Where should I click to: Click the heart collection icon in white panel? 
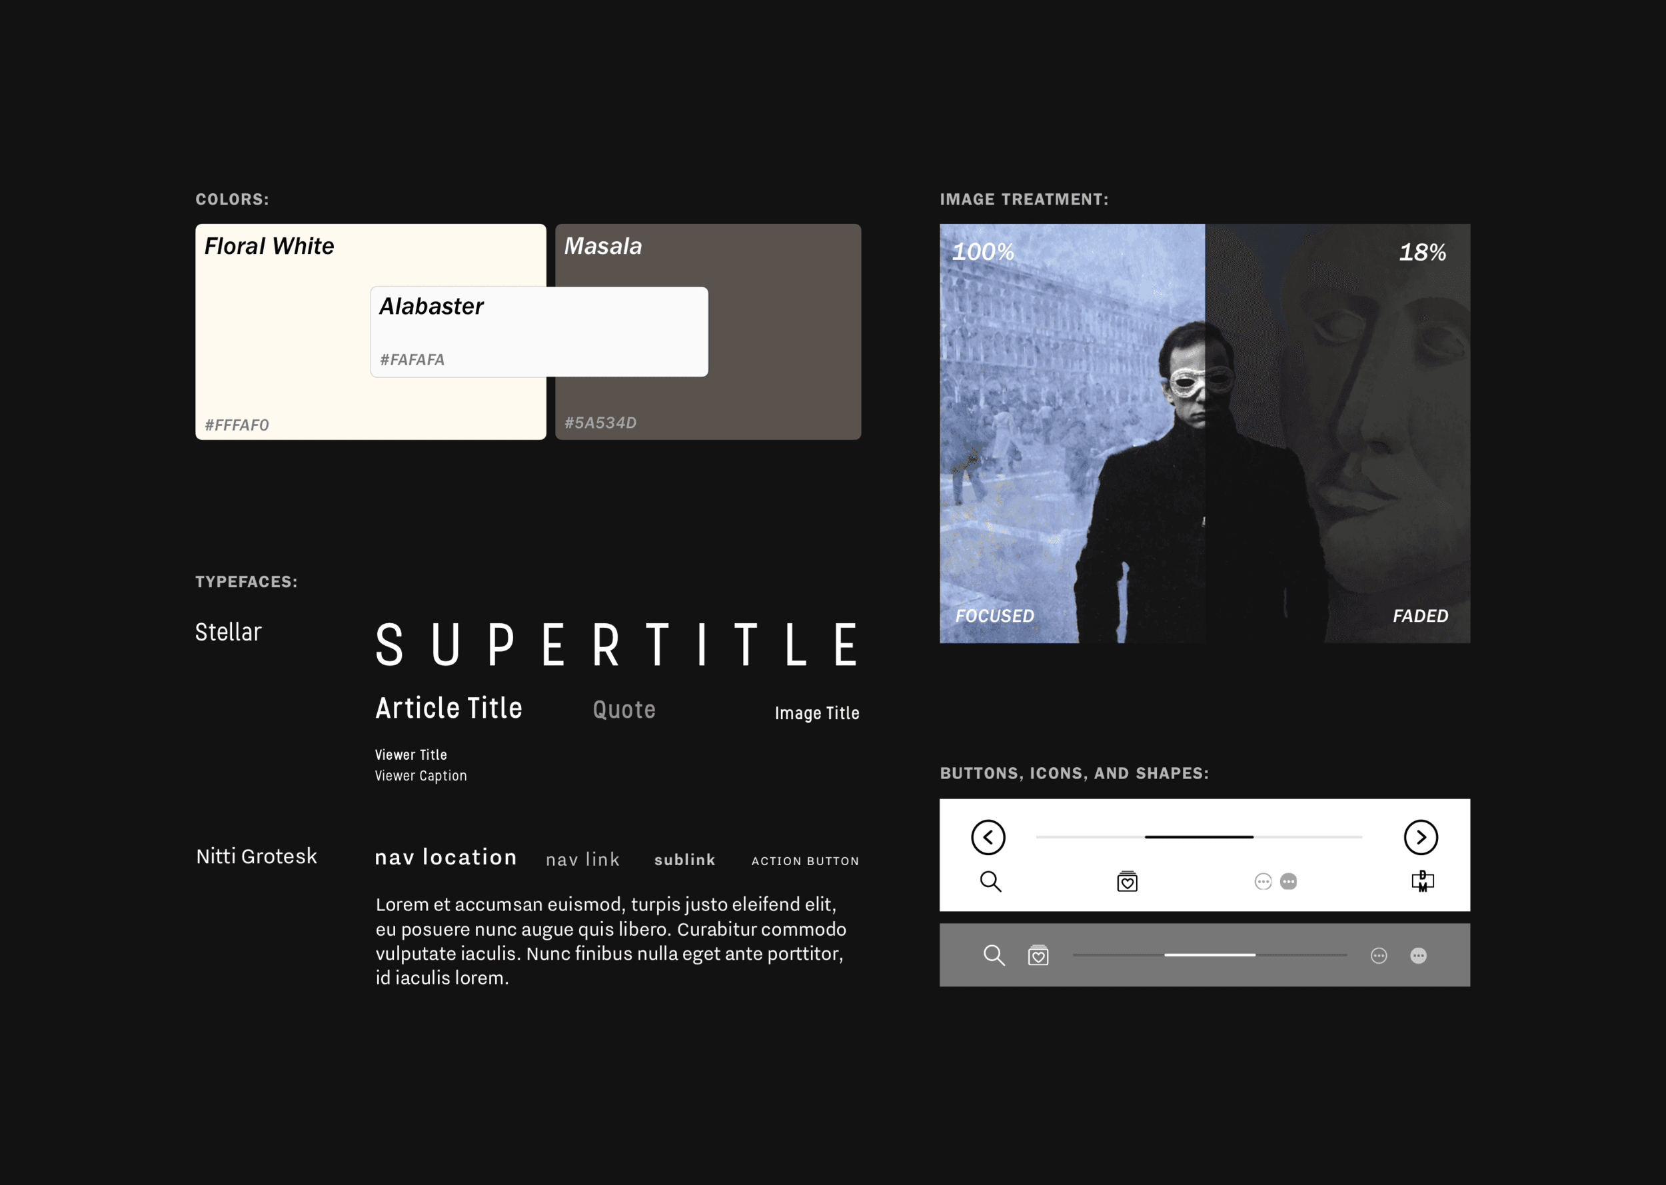coord(1127,882)
